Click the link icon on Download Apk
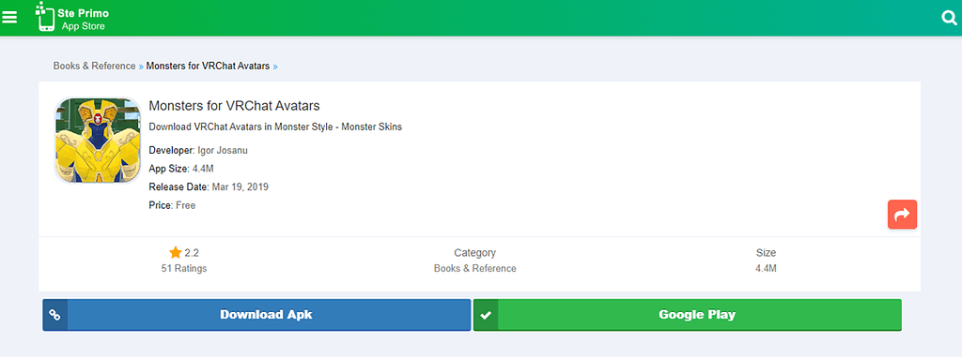 coord(54,315)
